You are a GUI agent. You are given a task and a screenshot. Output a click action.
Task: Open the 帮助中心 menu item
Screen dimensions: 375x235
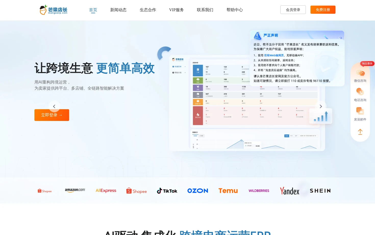tap(235, 10)
